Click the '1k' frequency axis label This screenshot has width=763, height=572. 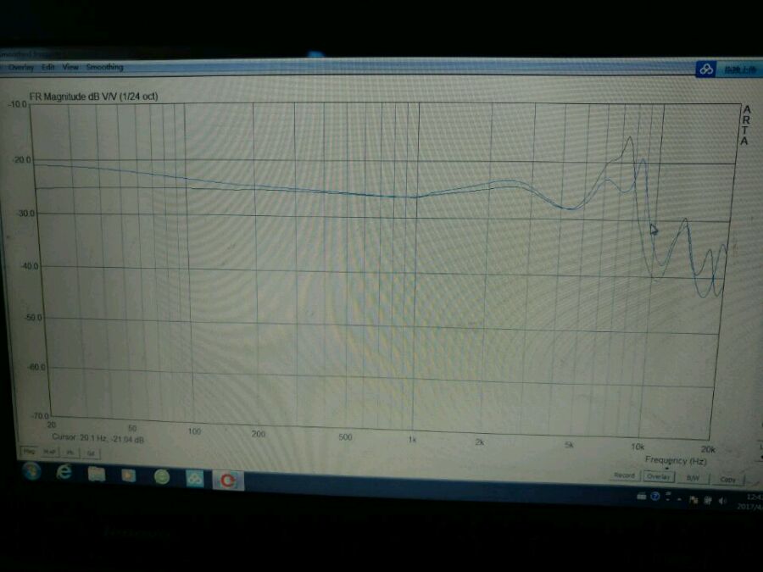(412, 439)
